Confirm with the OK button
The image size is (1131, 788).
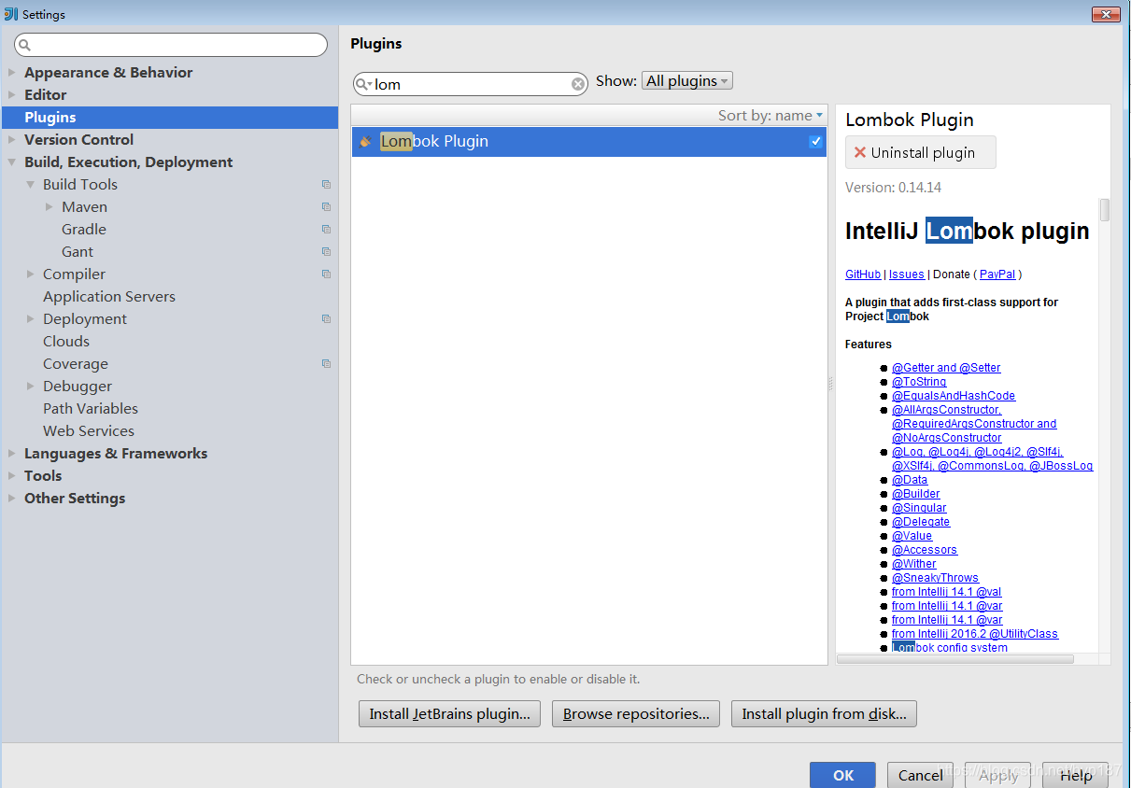(x=843, y=775)
